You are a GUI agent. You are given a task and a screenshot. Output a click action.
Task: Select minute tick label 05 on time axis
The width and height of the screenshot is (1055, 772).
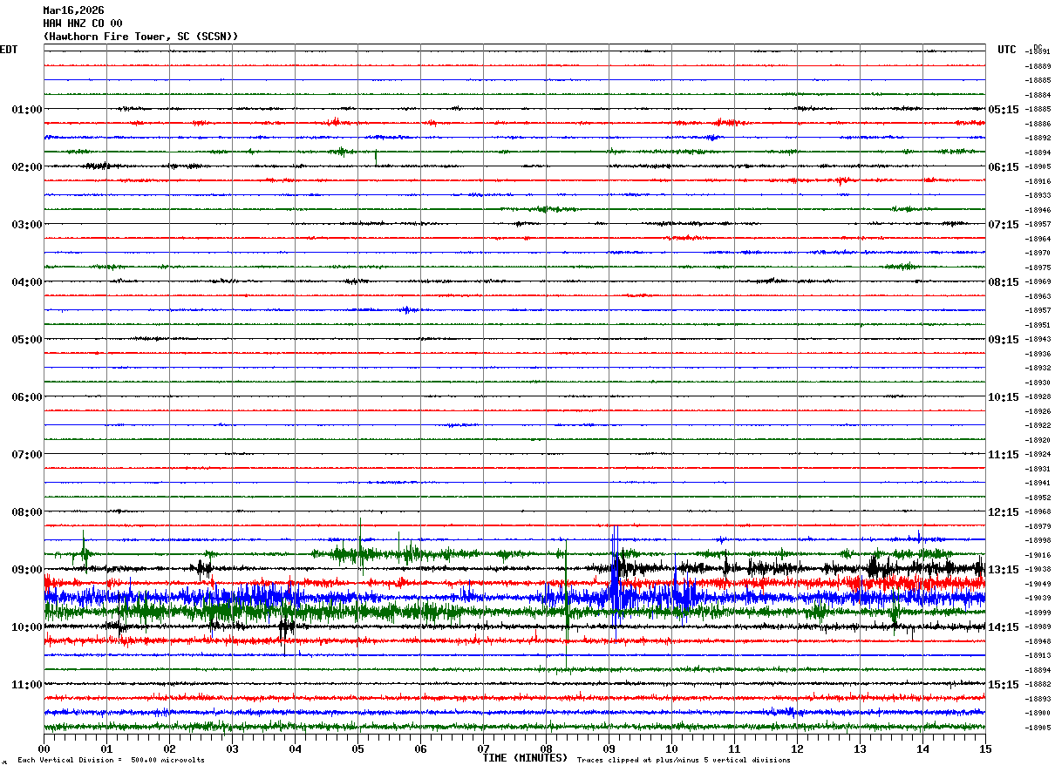357,748
